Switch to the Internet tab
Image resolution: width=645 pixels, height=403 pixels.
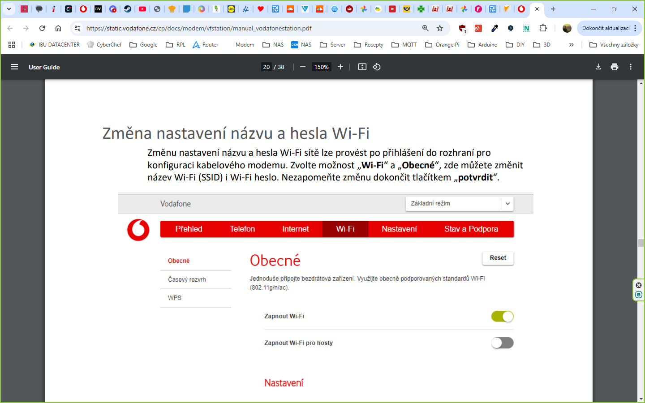(x=295, y=229)
